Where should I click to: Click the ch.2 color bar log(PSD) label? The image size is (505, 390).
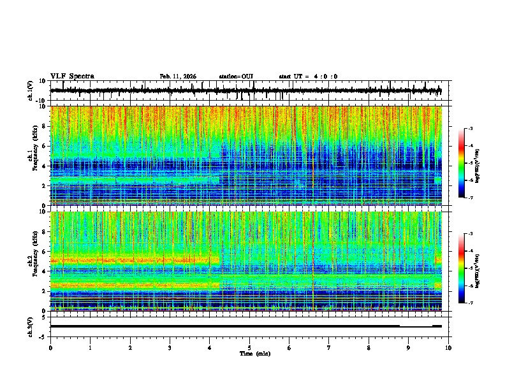pos(477,271)
